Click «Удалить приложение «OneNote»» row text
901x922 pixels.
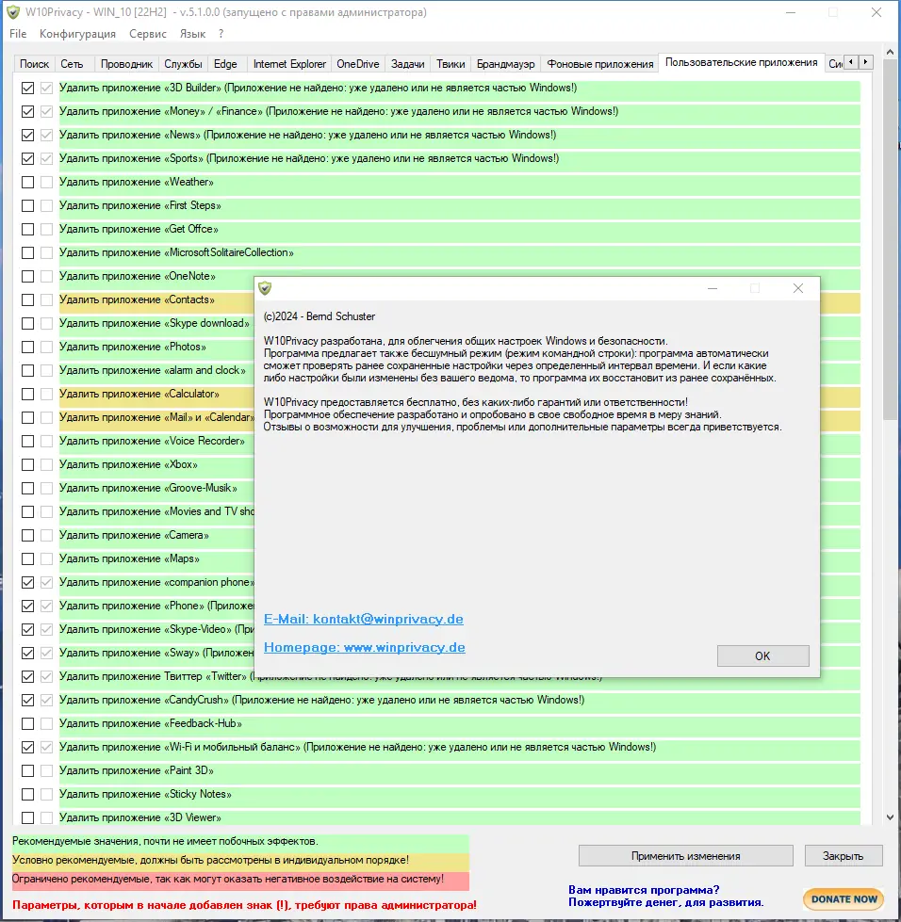coord(137,276)
